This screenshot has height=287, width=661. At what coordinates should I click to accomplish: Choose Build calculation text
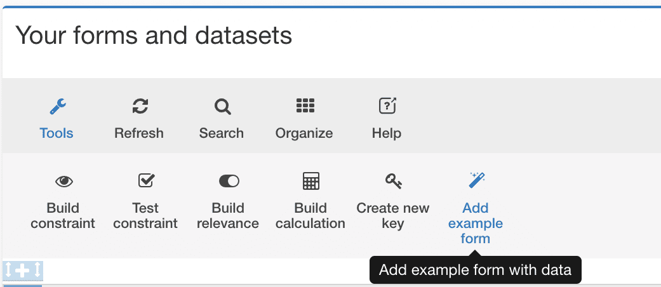point(310,215)
